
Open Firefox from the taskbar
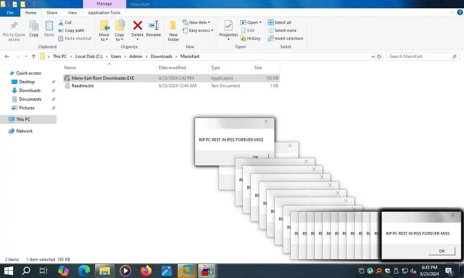(146, 271)
